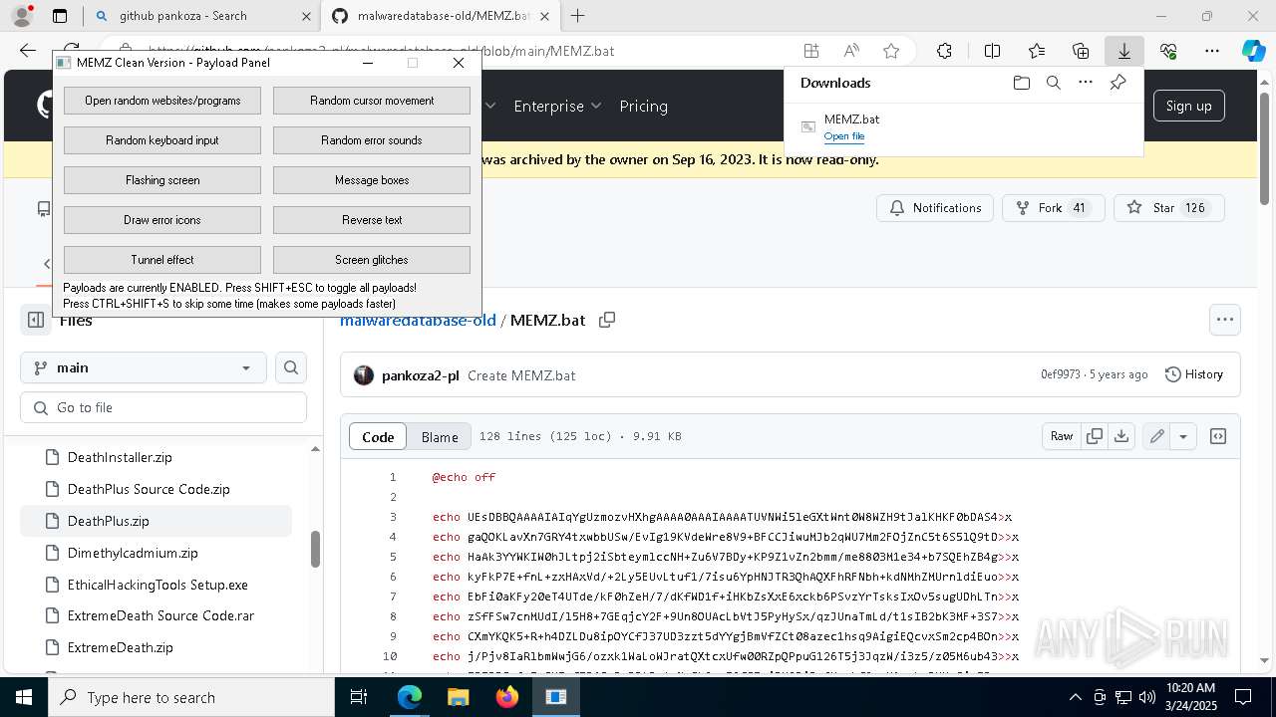Open symbols panel icon
This screenshot has height=717, width=1276.
click(1218, 436)
